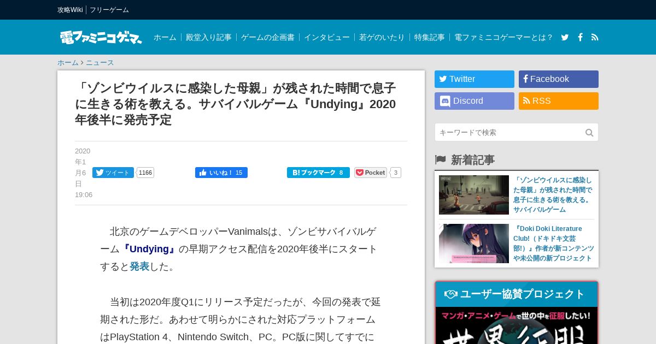Viewport: 656px width, 344px height.
Task: Open the zombie game article thumbnail in 新着記事
Action: tap(474, 195)
